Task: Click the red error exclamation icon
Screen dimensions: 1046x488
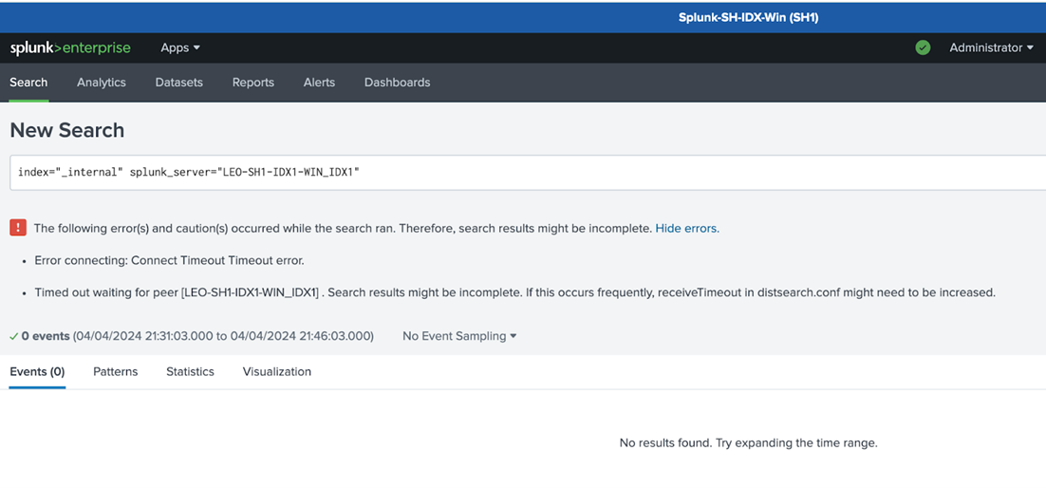Action: click(x=18, y=228)
